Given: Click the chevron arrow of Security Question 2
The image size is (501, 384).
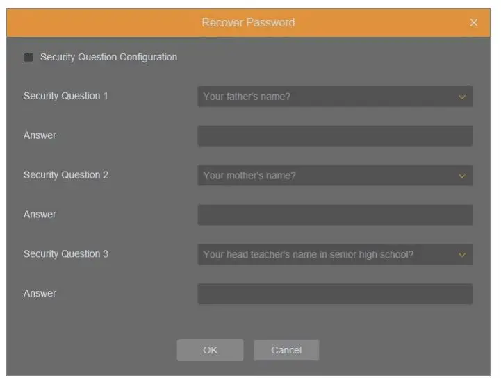Looking at the screenshot, I should [462, 176].
